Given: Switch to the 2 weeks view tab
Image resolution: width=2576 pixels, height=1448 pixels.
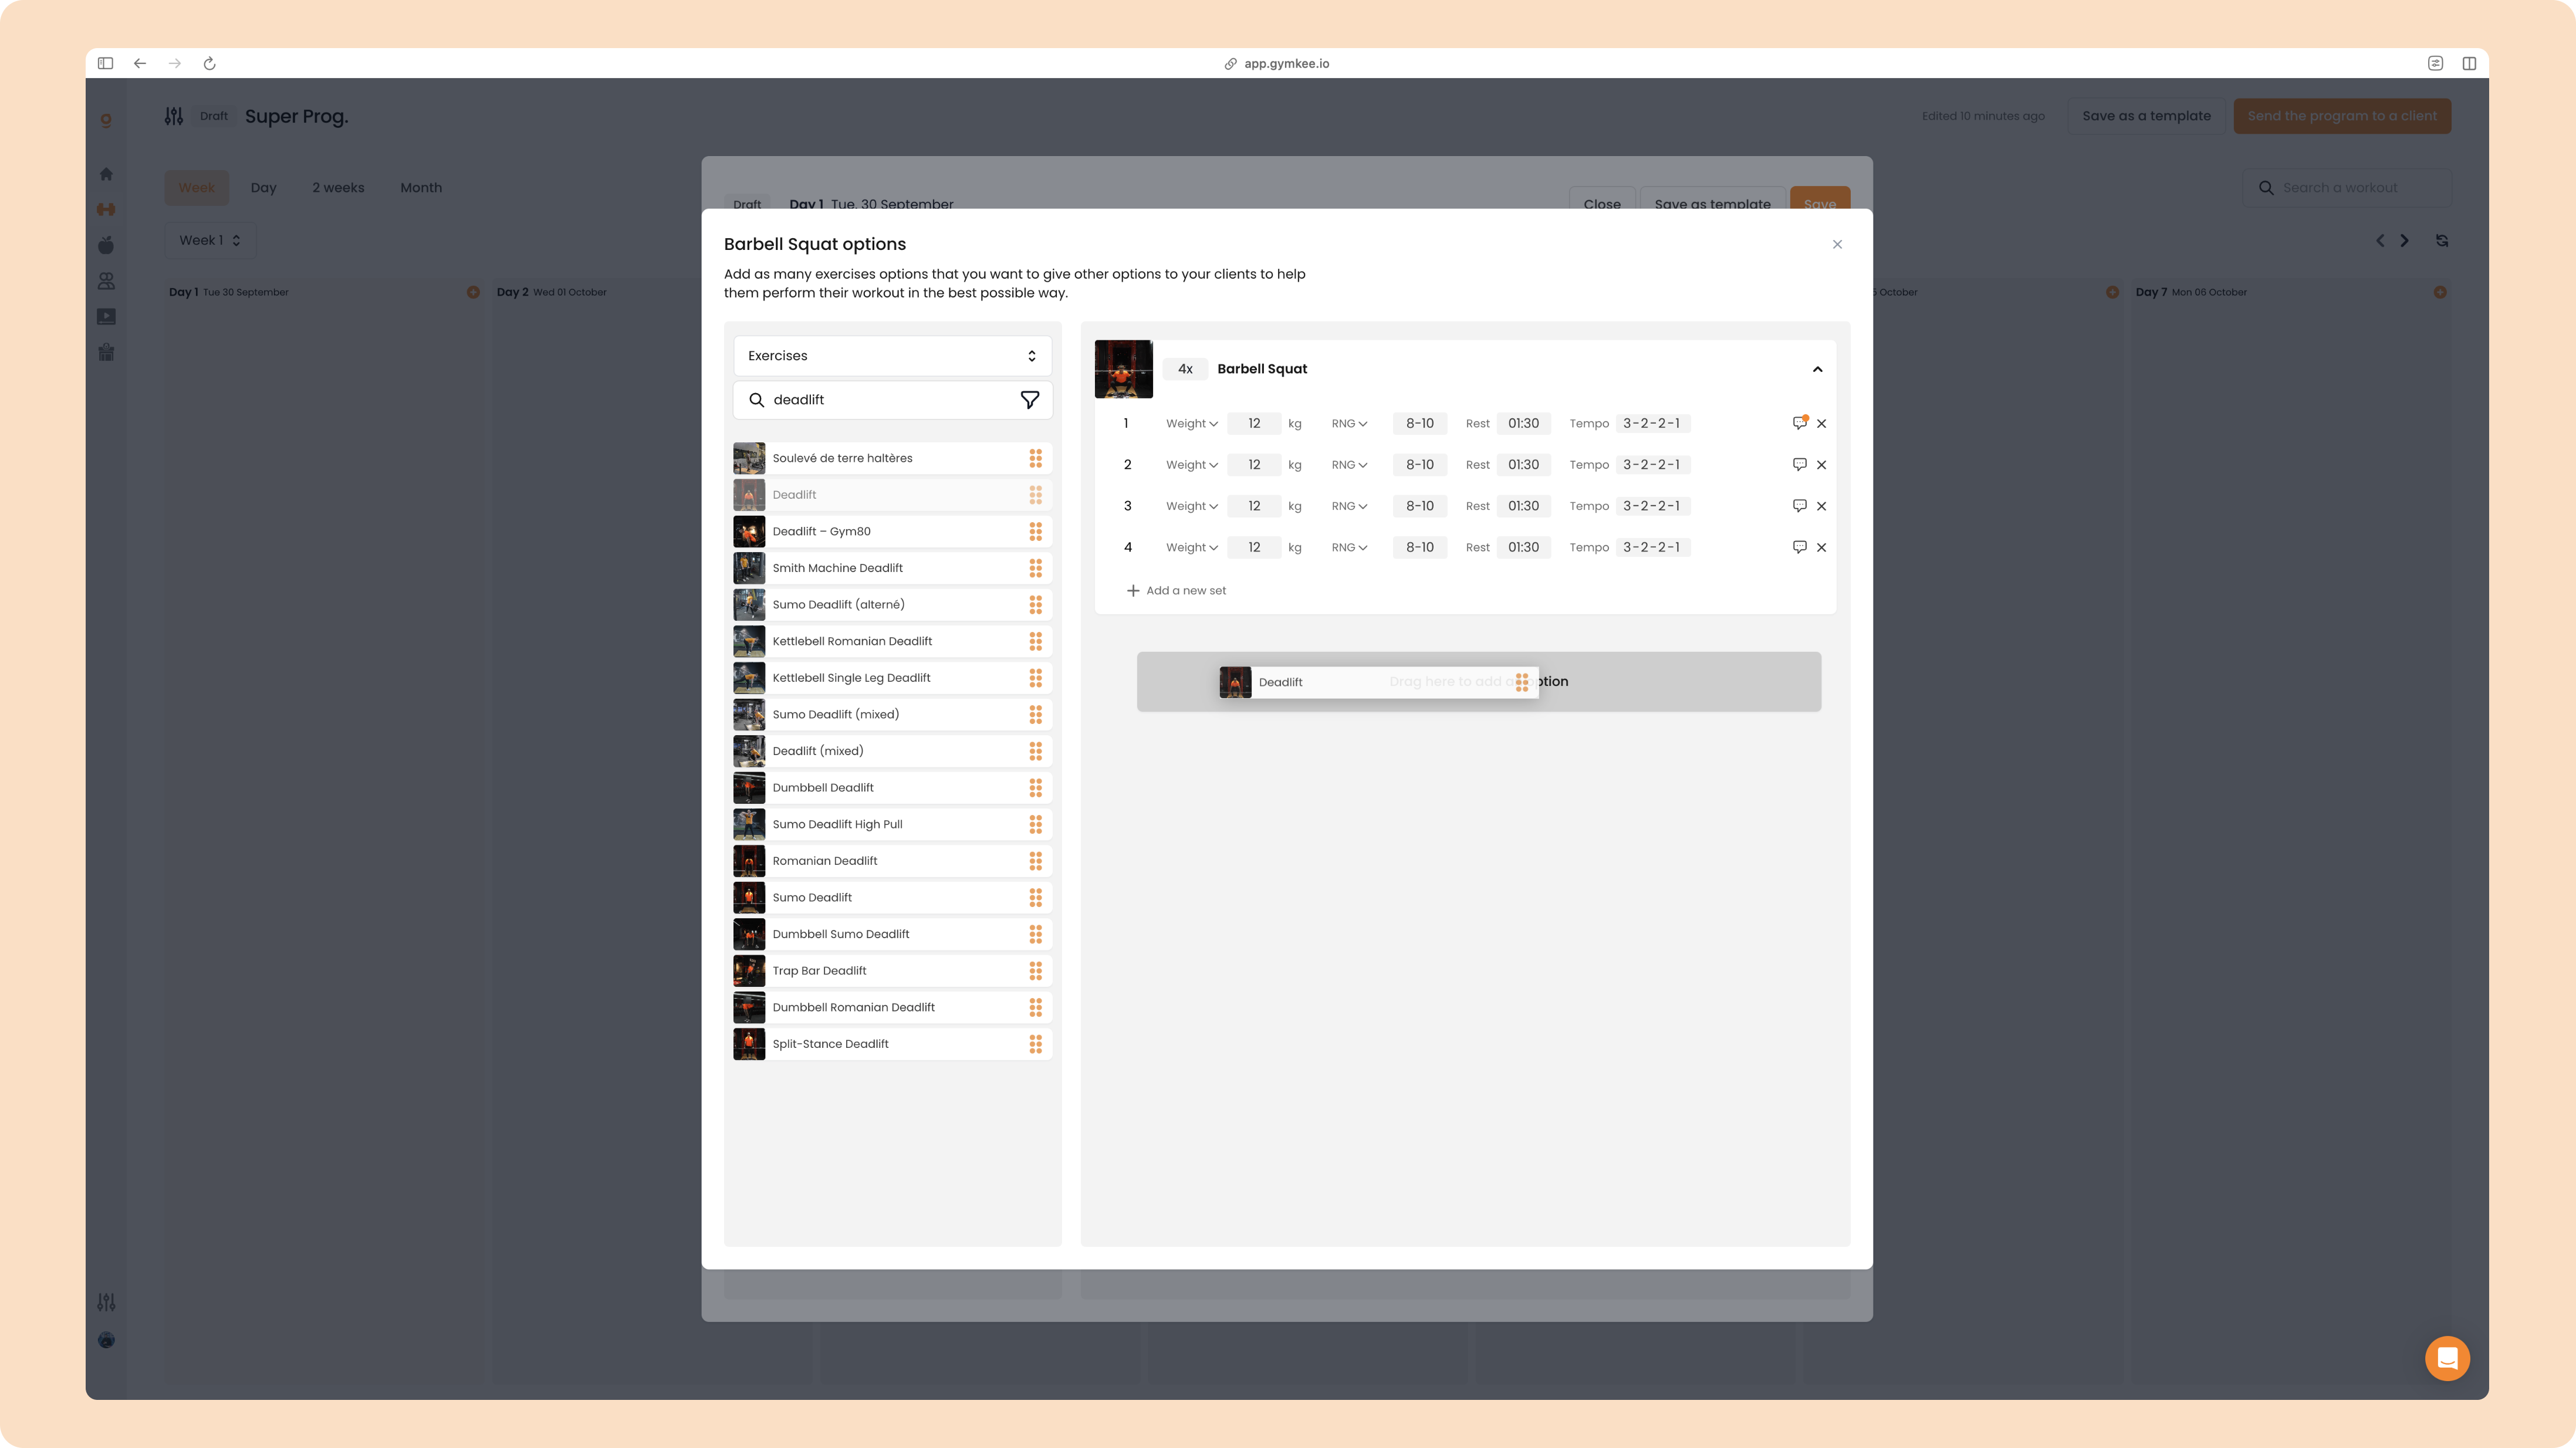Looking at the screenshot, I should 338,188.
